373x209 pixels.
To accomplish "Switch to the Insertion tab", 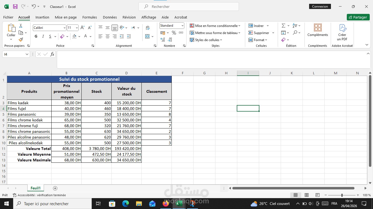I will [42, 17].
